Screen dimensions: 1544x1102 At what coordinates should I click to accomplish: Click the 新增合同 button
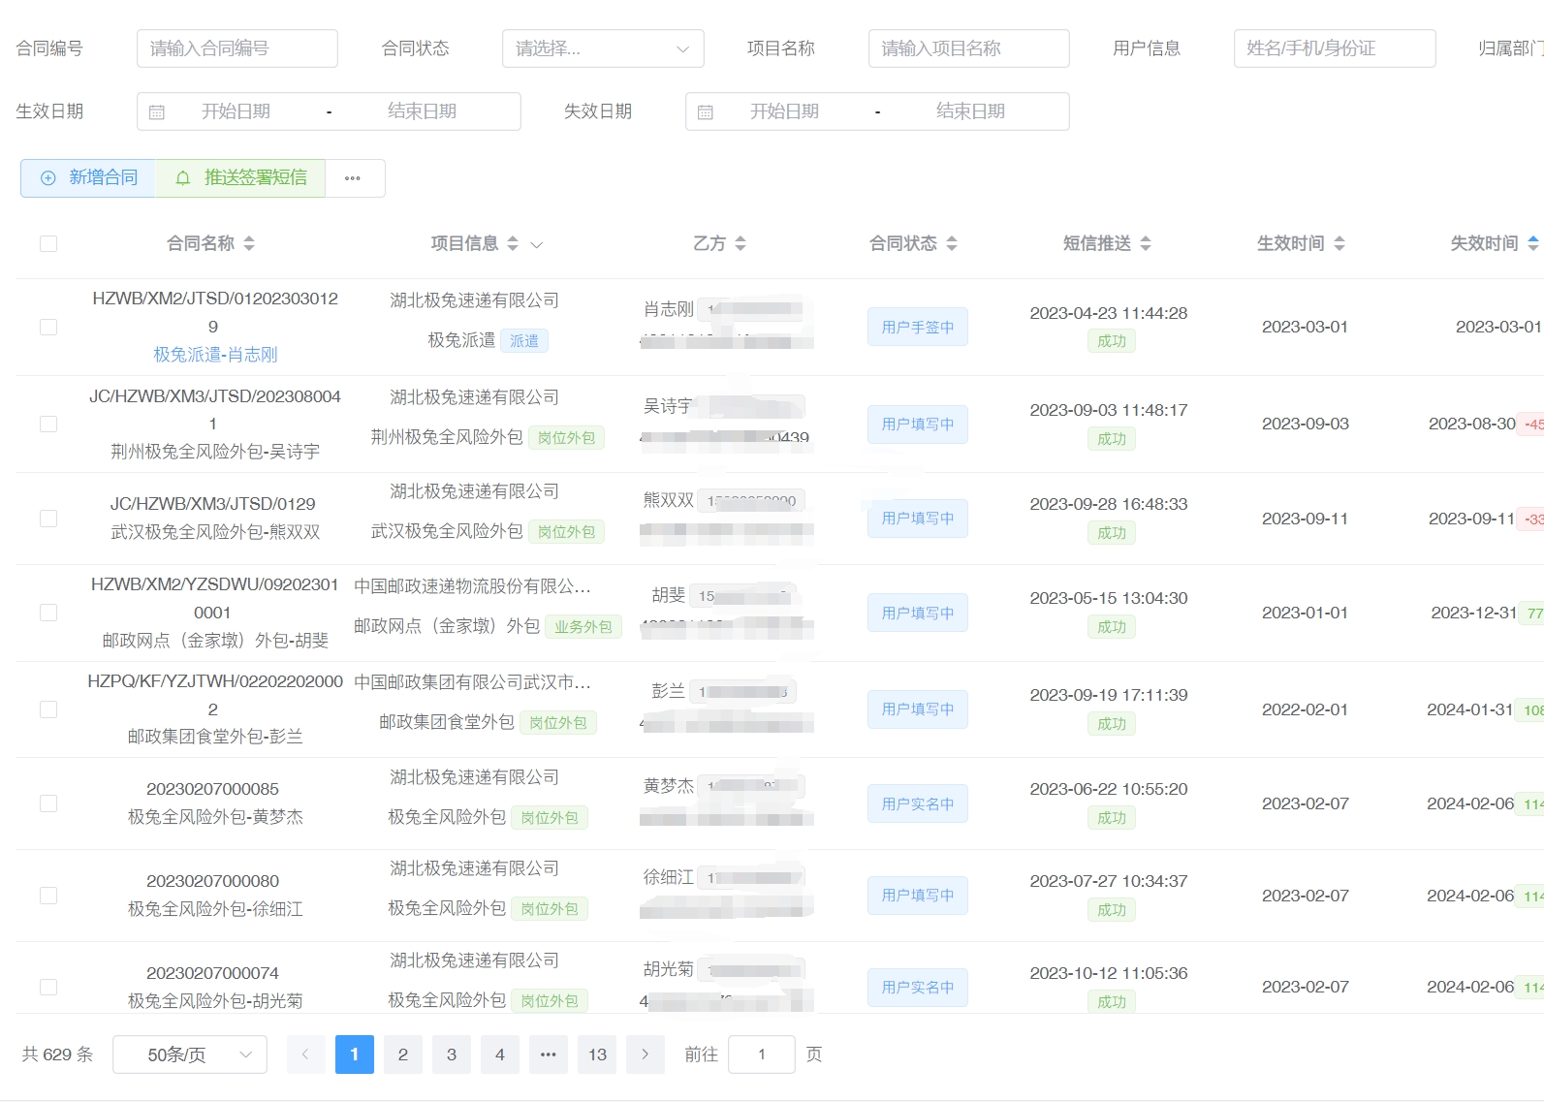coord(89,178)
